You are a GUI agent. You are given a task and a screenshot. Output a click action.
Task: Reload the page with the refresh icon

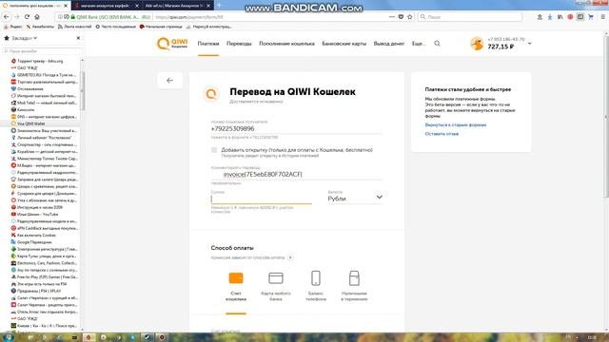(27, 17)
